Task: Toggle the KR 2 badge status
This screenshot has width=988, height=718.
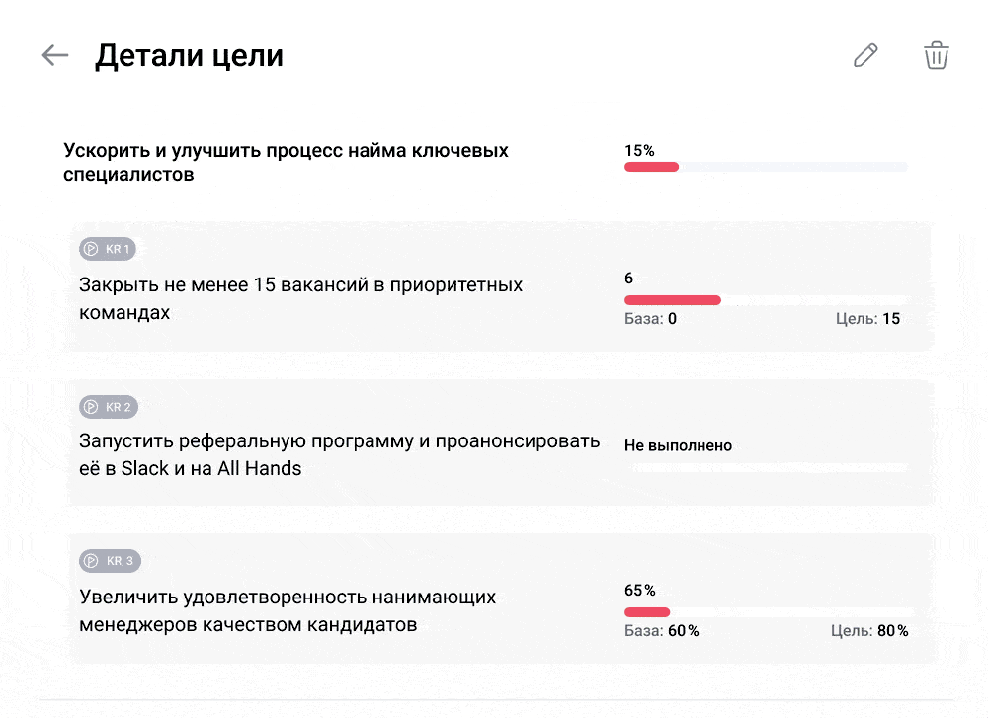Action: (108, 406)
